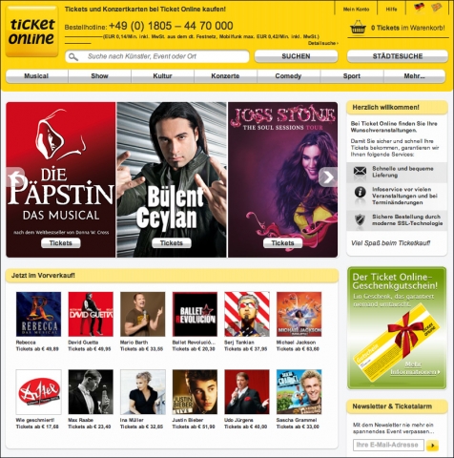454x458 pixels.
Task: Click the envelope delivery icon
Action: tap(360, 171)
